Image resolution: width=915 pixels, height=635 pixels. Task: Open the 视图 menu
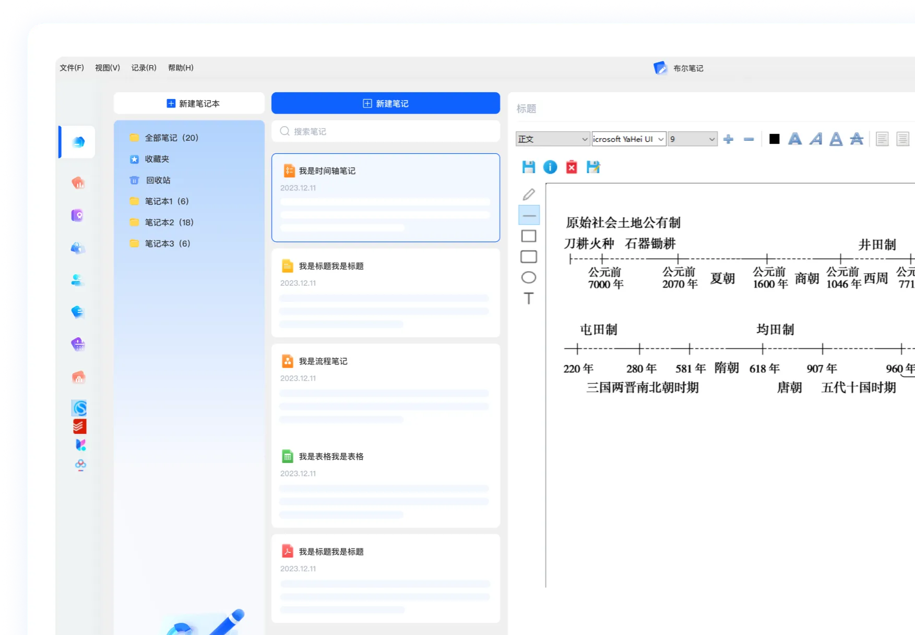tap(106, 67)
